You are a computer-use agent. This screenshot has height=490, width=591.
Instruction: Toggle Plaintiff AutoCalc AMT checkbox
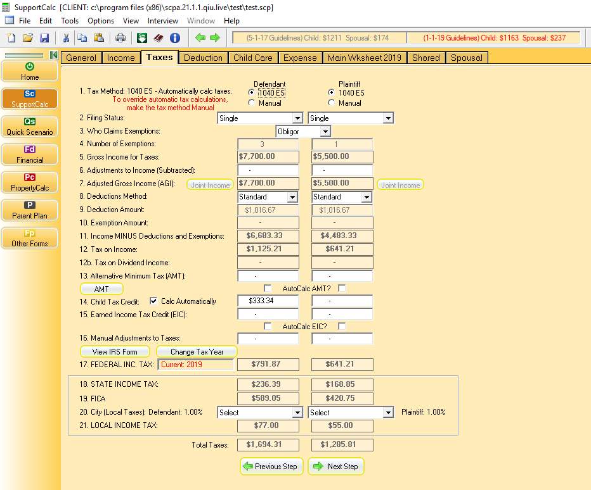click(342, 288)
